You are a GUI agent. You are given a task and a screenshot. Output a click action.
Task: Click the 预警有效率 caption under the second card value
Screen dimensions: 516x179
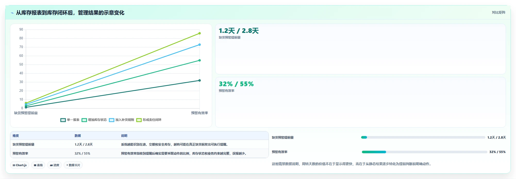(227, 91)
